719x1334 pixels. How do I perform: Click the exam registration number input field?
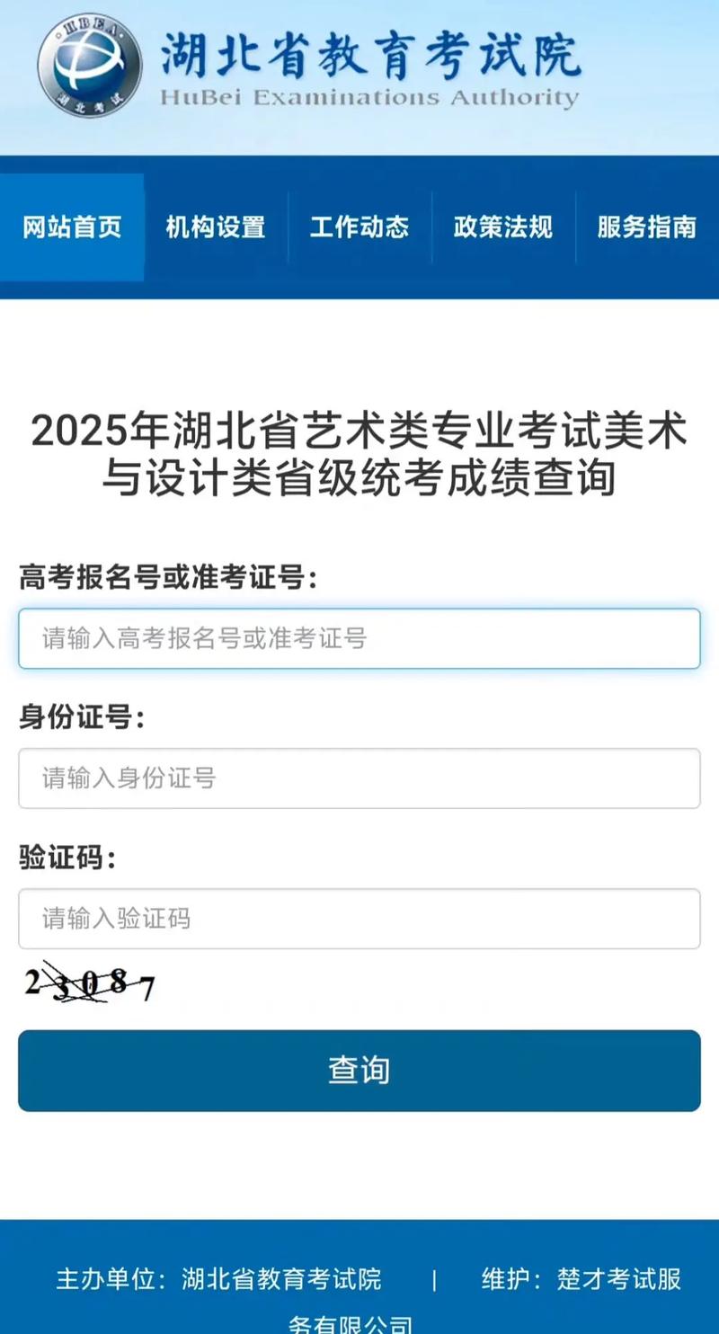(359, 639)
